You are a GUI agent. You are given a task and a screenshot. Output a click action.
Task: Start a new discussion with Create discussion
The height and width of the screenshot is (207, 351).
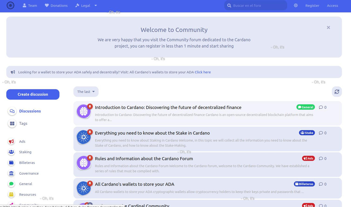click(x=33, y=94)
